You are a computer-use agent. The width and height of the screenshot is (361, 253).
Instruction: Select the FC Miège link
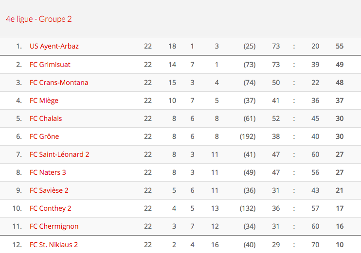pyautogui.click(x=44, y=101)
